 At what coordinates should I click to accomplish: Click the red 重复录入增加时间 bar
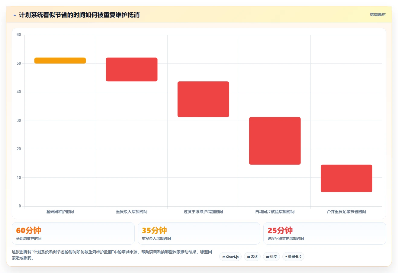pos(132,70)
